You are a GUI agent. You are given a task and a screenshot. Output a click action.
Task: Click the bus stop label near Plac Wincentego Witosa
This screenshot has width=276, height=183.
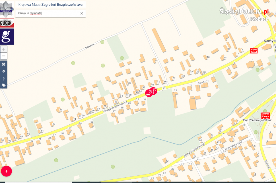(x=266, y=116)
